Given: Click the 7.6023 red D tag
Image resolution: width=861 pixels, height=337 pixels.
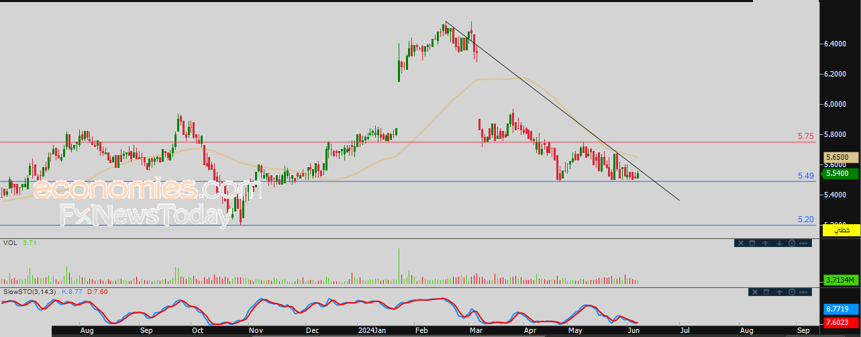Looking at the screenshot, I should (842, 323).
